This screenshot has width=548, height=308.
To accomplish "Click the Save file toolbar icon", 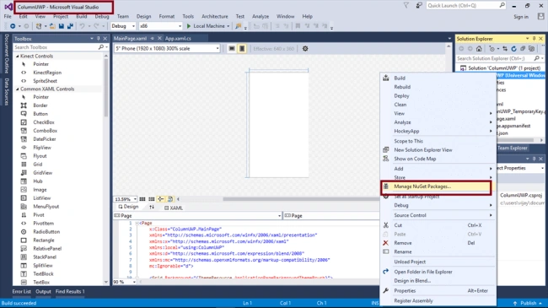I will (x=62, y=26).
